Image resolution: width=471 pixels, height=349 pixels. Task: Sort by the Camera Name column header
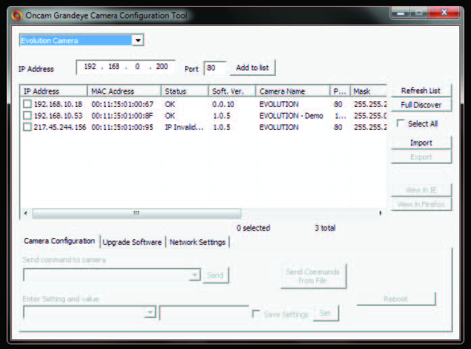[293, 91]
